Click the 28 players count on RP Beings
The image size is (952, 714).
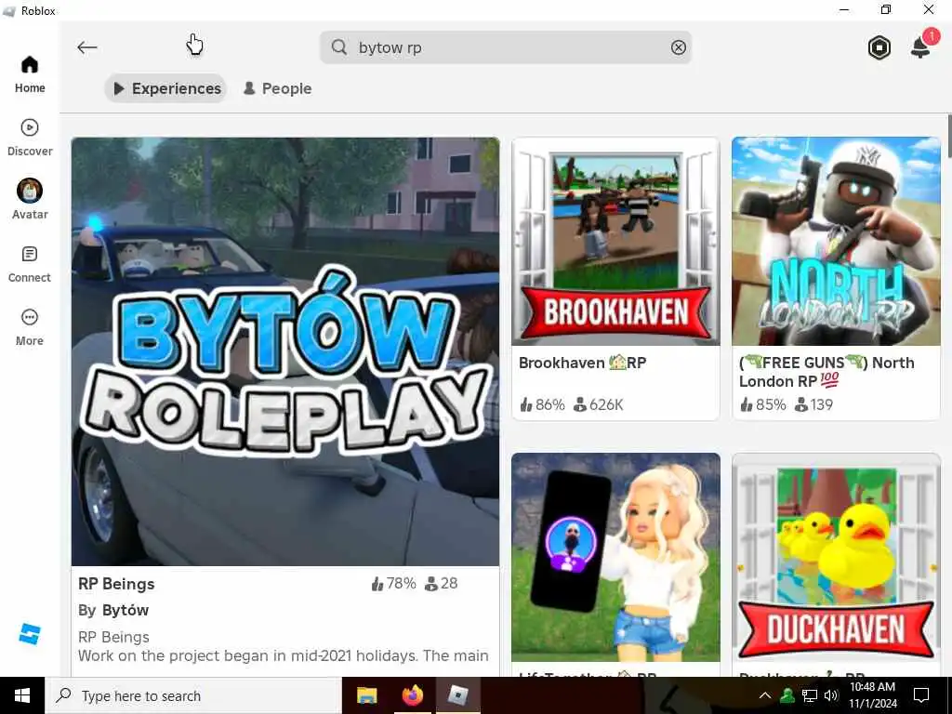[442, 584]
